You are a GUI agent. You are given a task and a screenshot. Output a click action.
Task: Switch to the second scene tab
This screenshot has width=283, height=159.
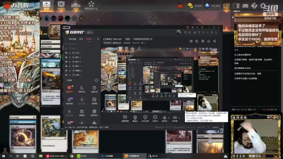[81, 39]
